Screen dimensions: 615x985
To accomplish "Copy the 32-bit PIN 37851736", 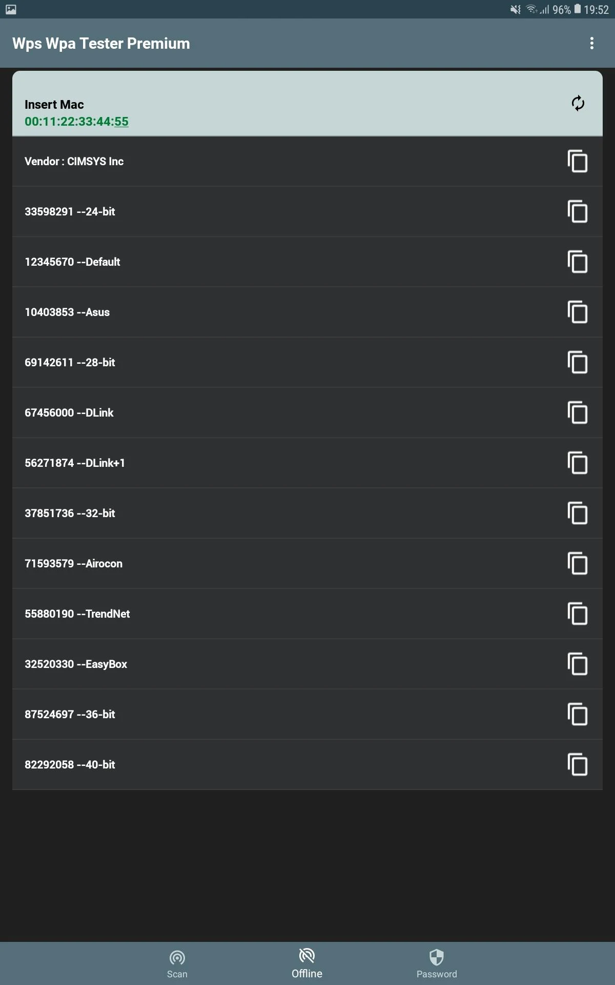I will pos(578,514).
